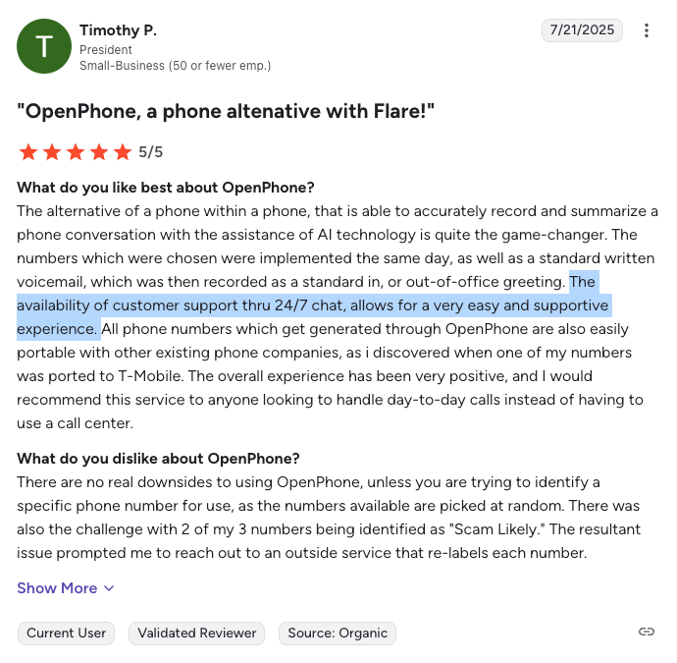Viewport: 677px width, 663px height.
Task: Click the review title about Flare
Action: [226, 111]
